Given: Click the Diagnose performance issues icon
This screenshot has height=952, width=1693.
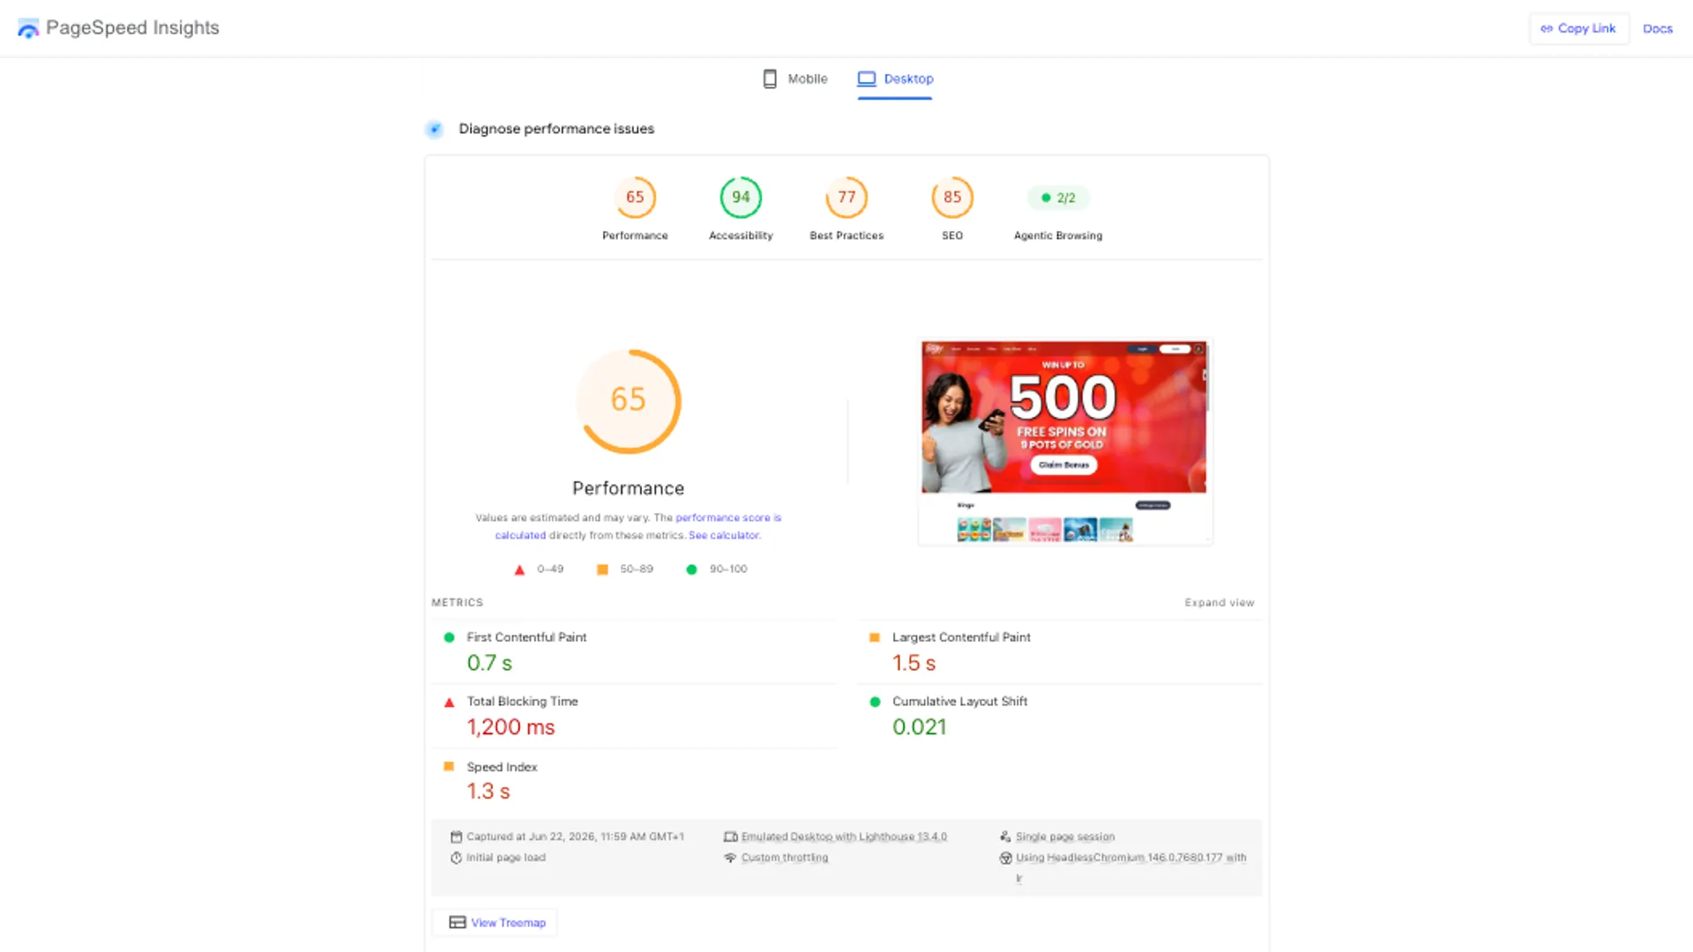Looking at the screenshot, I should tap(434, 130).
